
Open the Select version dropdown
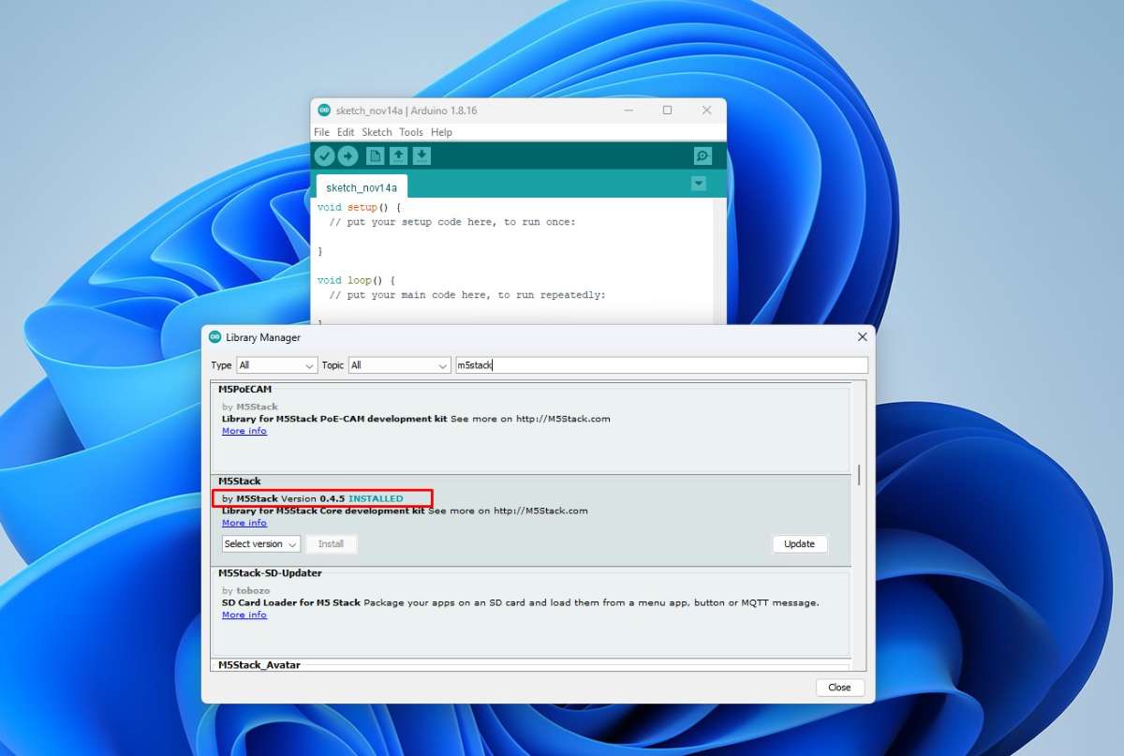click(260, 544)
